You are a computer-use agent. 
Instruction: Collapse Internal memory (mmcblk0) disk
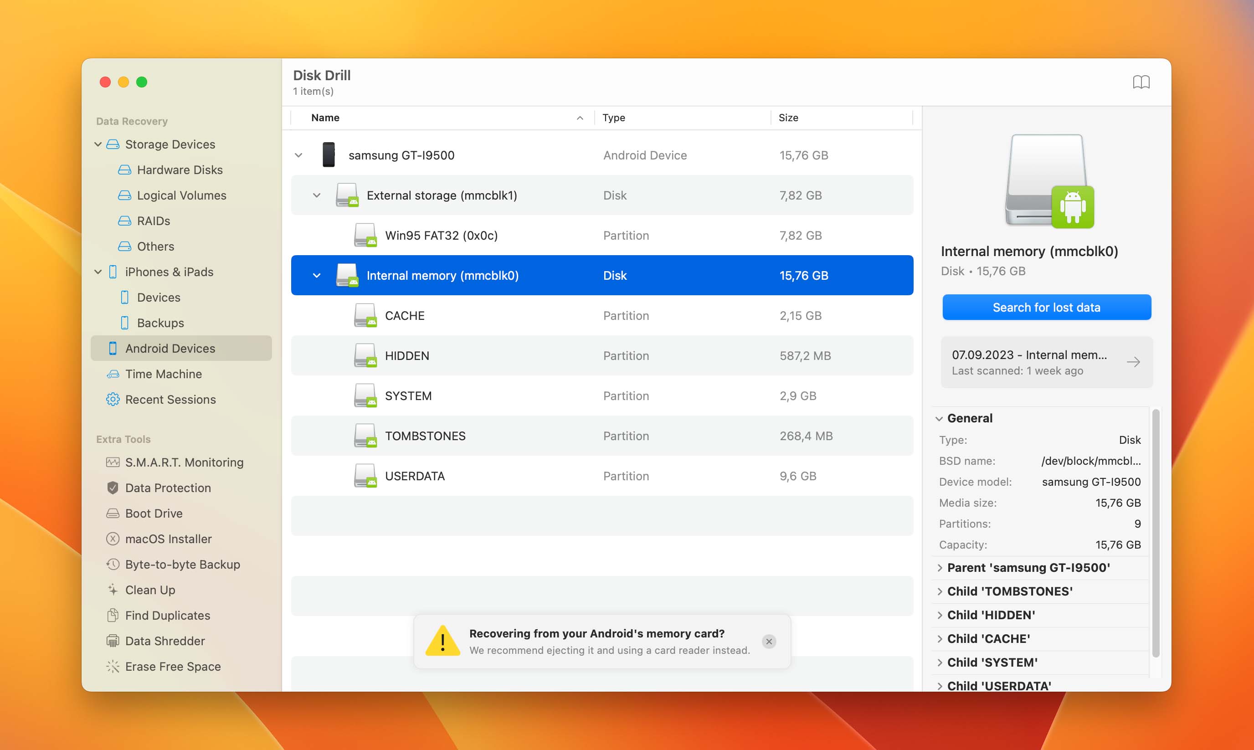[317, 275]
